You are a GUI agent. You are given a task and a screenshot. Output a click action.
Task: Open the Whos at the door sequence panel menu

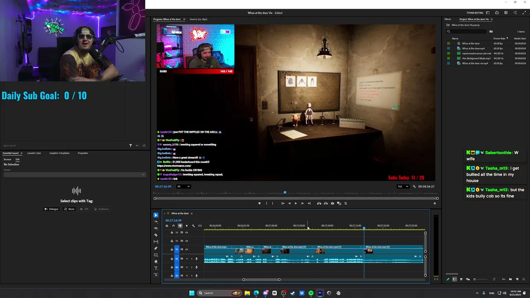[191, 214]
